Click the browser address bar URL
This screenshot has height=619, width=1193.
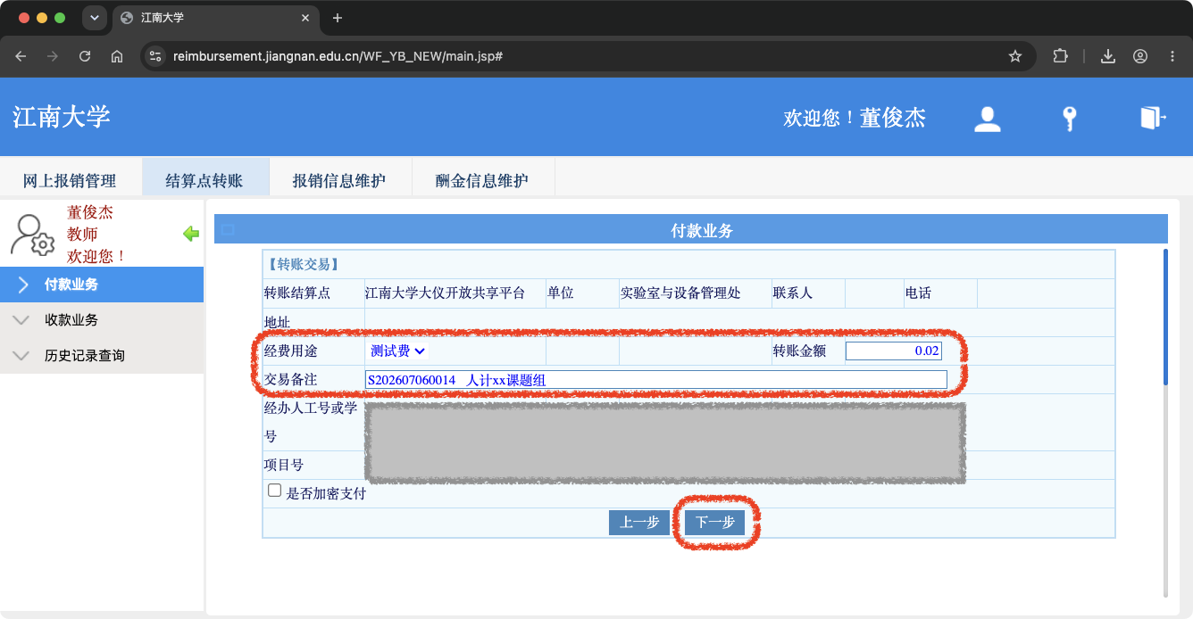tap(338, 56)
